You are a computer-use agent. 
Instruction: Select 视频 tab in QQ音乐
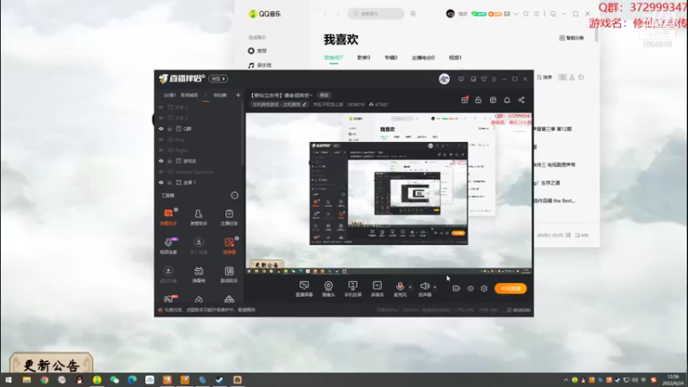(x=455, y=58)
